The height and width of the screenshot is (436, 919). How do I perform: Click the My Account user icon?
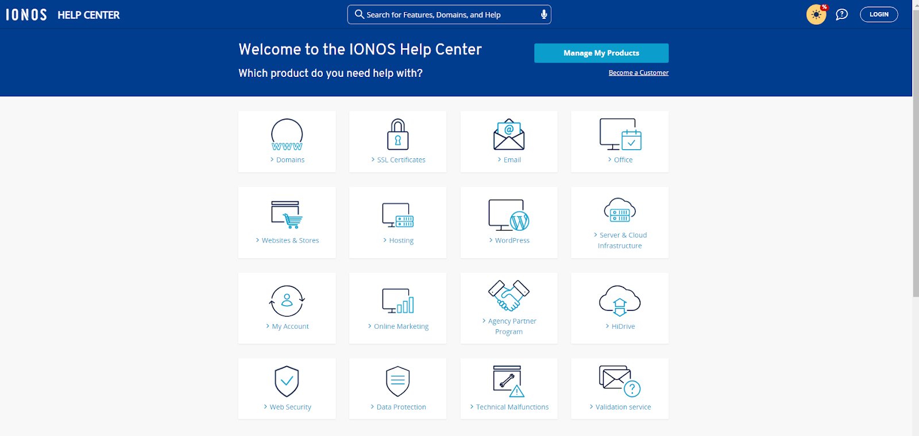[x=287, y=301]
